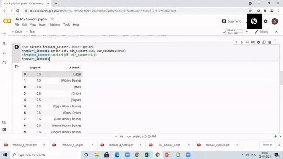Screen dimensions: 283x159
Task: Expand ml_module_3.pdf download options
Action: [x=189, y=145]
